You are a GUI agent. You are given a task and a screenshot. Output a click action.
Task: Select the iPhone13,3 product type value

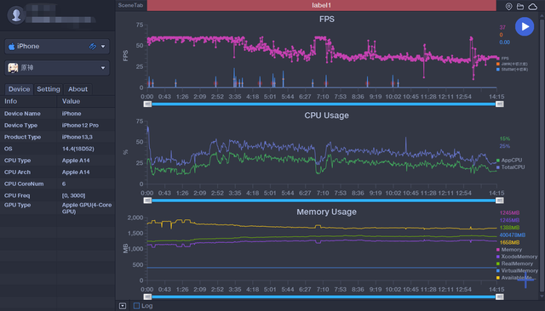[x=77, y=137]
